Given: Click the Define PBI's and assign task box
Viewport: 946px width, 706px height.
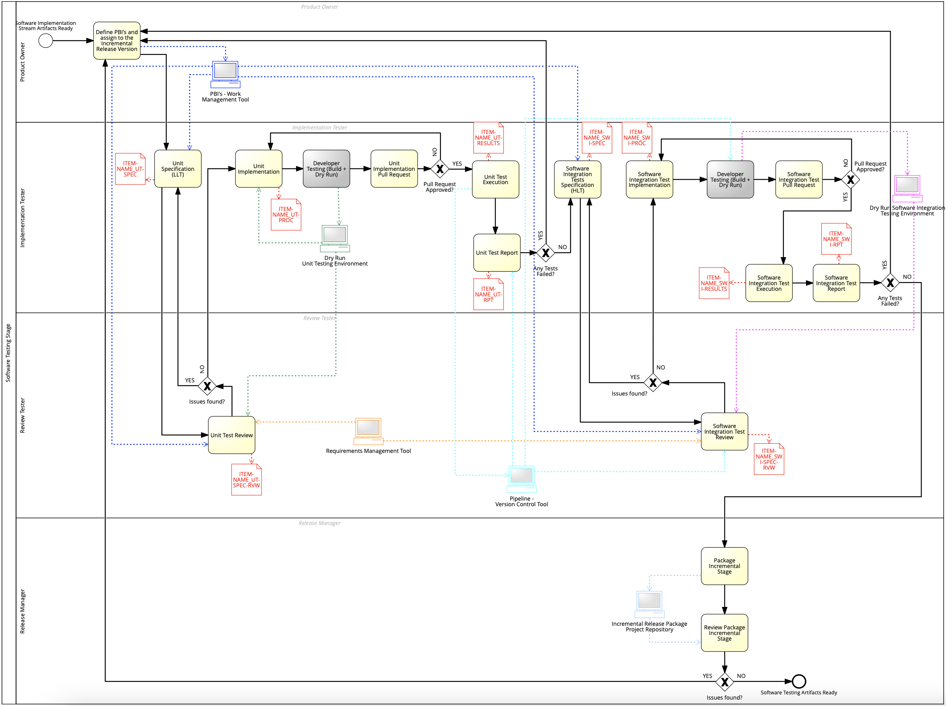Looking at the screenshot, I should pyautogui.click(x=117, y=41).
